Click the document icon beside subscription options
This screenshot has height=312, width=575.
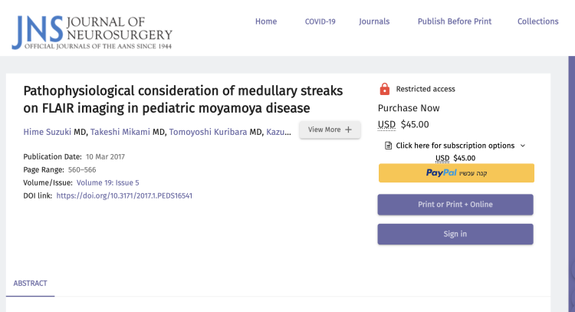point(389,146)
